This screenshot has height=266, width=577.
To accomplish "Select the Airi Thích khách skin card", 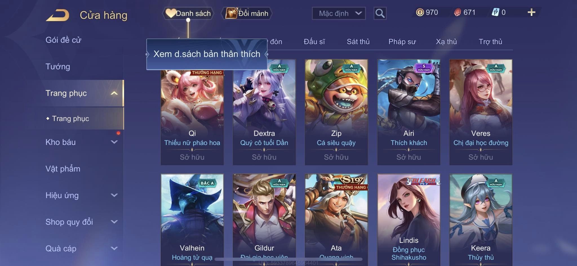I will tap(409, 112).
